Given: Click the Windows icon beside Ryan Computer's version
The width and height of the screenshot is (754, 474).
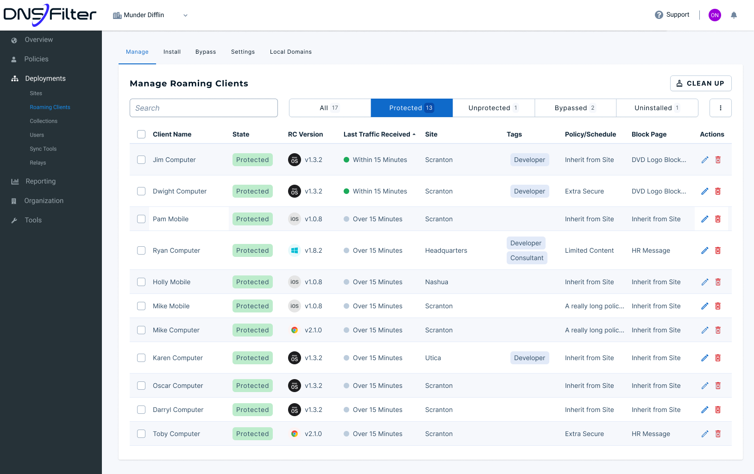Looking at the screenshot, I should pyautogui.click(x=295, y=250).
